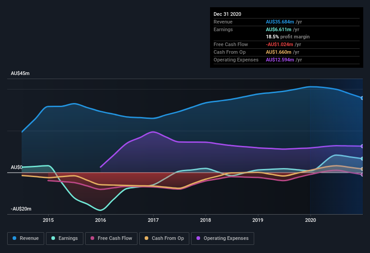This screenshot has width=370, height=253.
Task: Click the Dec 31 2020 tooltip date
Action: coord(227,14)
